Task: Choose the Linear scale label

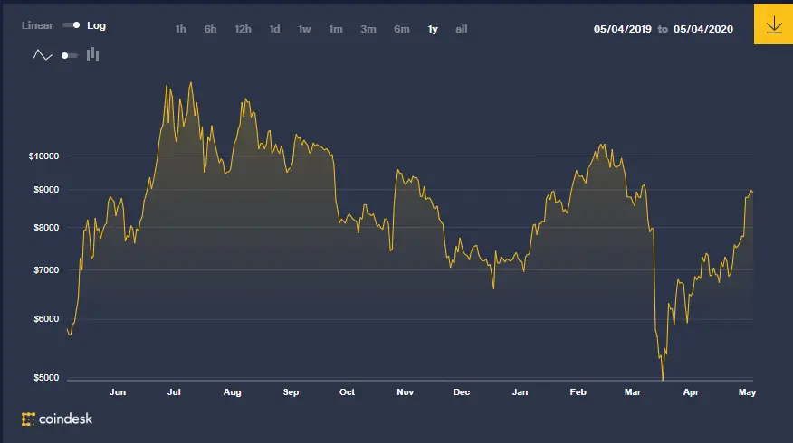Action: point(37,25)
